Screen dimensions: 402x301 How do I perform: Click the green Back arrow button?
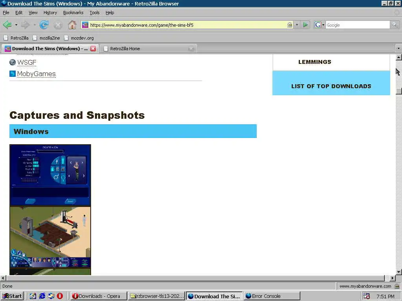tap(7, 25)
